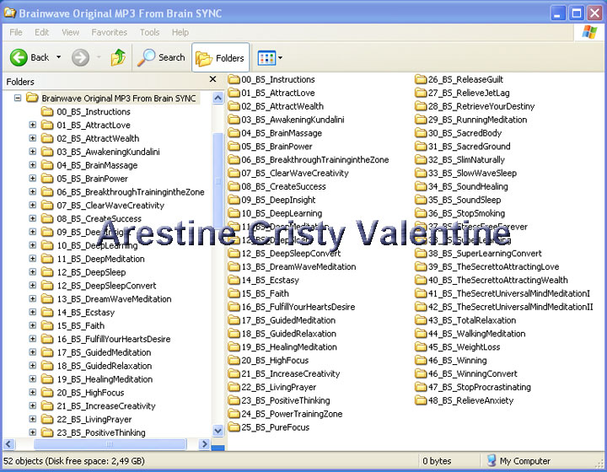Select the 34_BS_SoundHealing folder name
The image size is (607, 472).
[x=468, y=186]
